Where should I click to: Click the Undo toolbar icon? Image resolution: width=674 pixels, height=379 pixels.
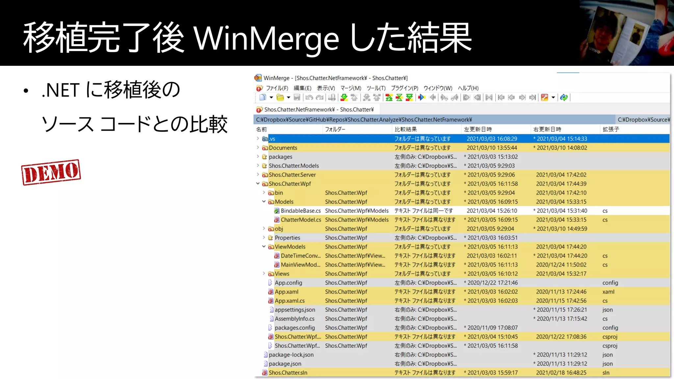(309, 97)
